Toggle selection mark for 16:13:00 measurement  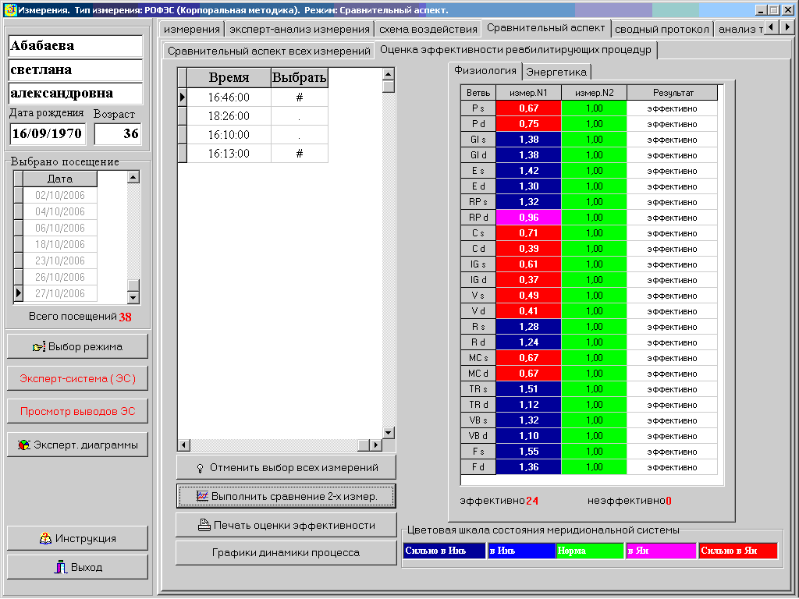click(299, 154)
